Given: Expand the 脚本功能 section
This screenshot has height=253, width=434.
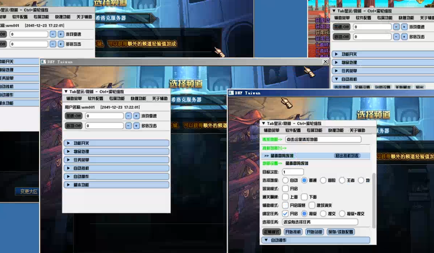Looking at the screenshot, I should coord(116,185).
